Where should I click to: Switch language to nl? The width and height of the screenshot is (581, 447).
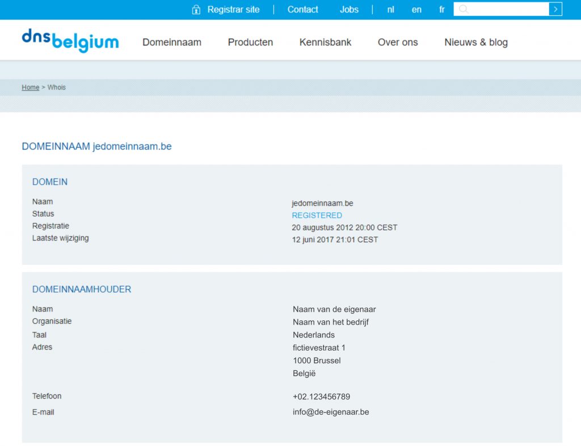pyautogui.click(x=390, y=10)
